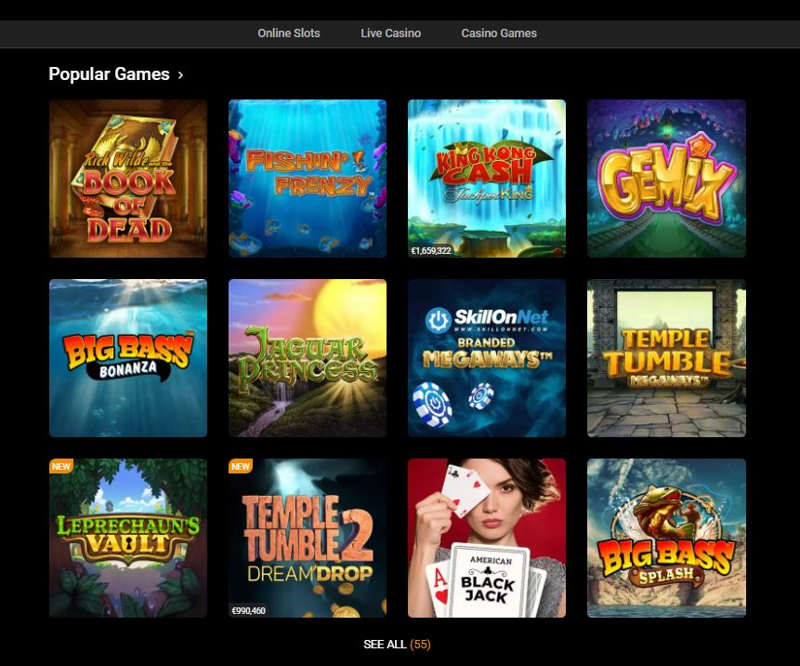Open the Online Slots tab

[289, 33]
